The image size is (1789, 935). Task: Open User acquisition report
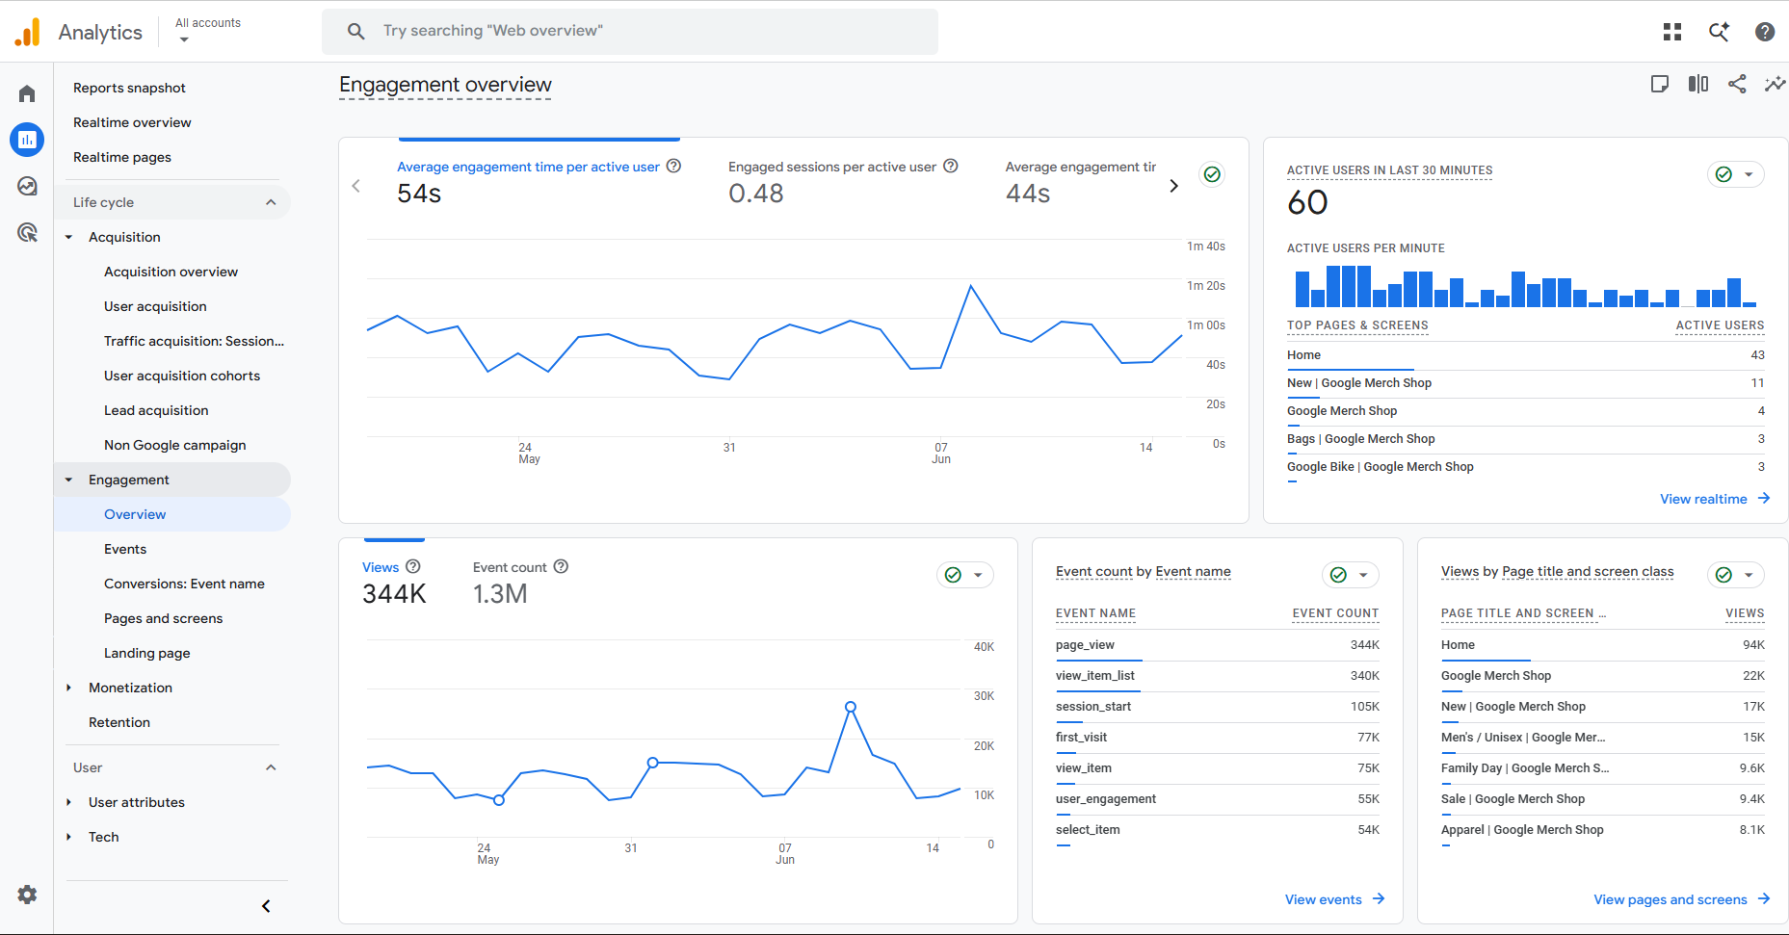[x=155, y=306]
